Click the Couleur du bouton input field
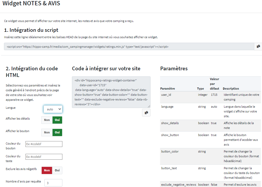The width and height of the screenshot is (262, 187). [x=44, y=144]
